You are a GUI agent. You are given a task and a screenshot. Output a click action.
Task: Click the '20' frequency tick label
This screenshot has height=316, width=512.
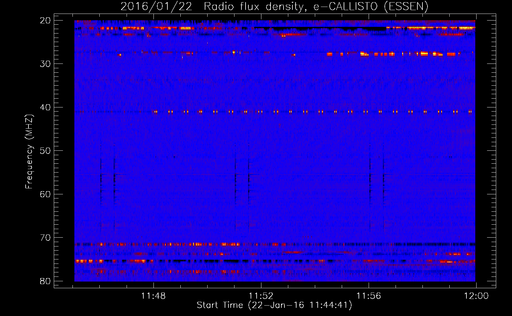click(x=45, y=21)
